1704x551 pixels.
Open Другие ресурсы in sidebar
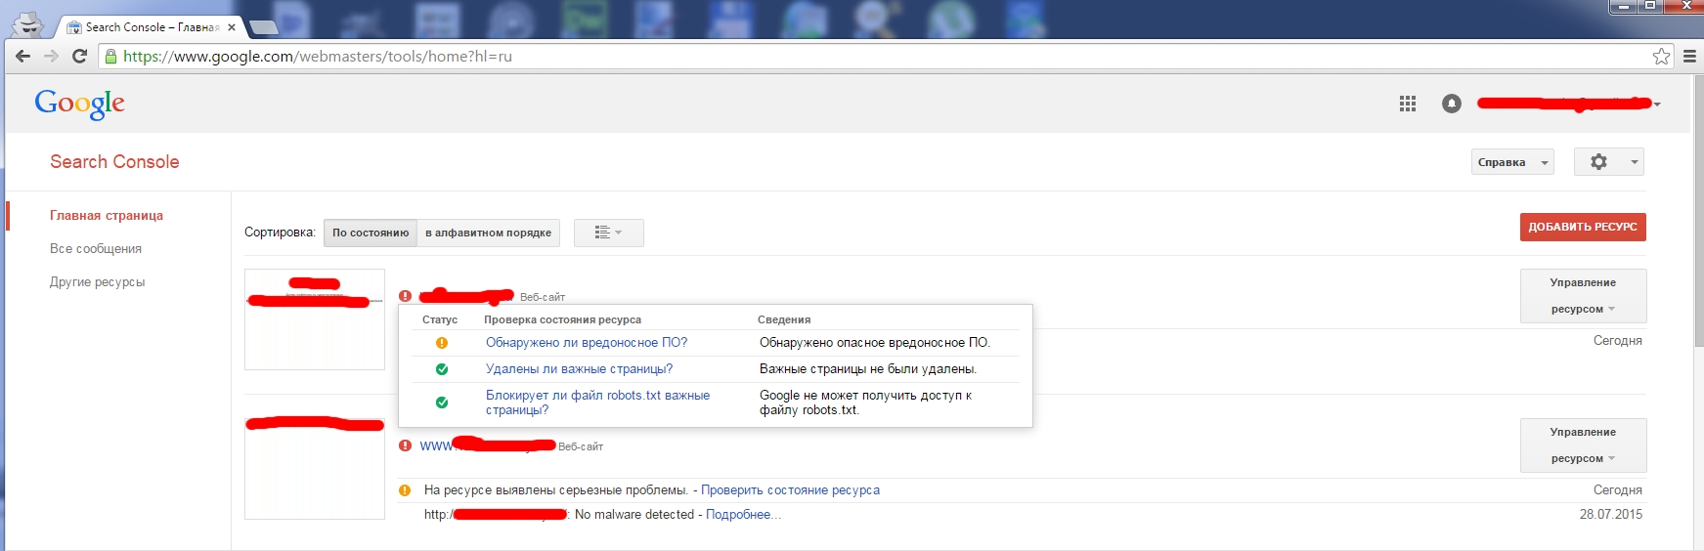click(x=98, y=282)
